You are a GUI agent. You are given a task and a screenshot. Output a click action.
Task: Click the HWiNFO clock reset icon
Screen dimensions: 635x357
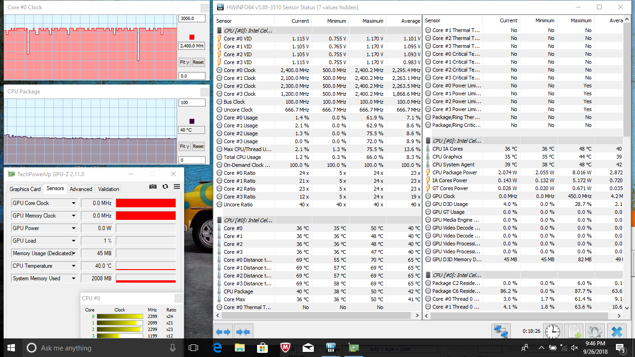click(x=552, y=332)
